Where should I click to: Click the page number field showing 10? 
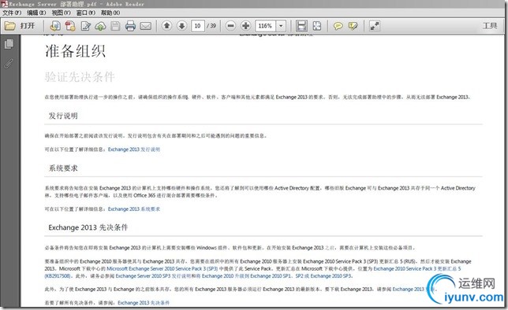[x=198, y=26]
